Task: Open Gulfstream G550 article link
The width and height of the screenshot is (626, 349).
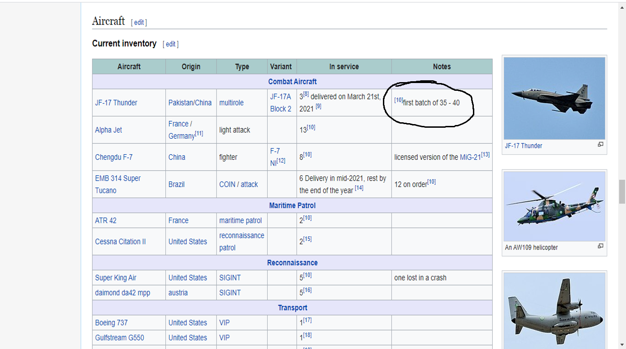Action: tap(119, 338)
